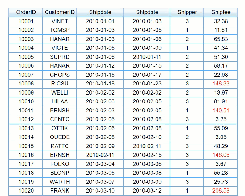Select the Shipfee column header
The height and width of the screenshot is (196, 245).
point(221,12)
